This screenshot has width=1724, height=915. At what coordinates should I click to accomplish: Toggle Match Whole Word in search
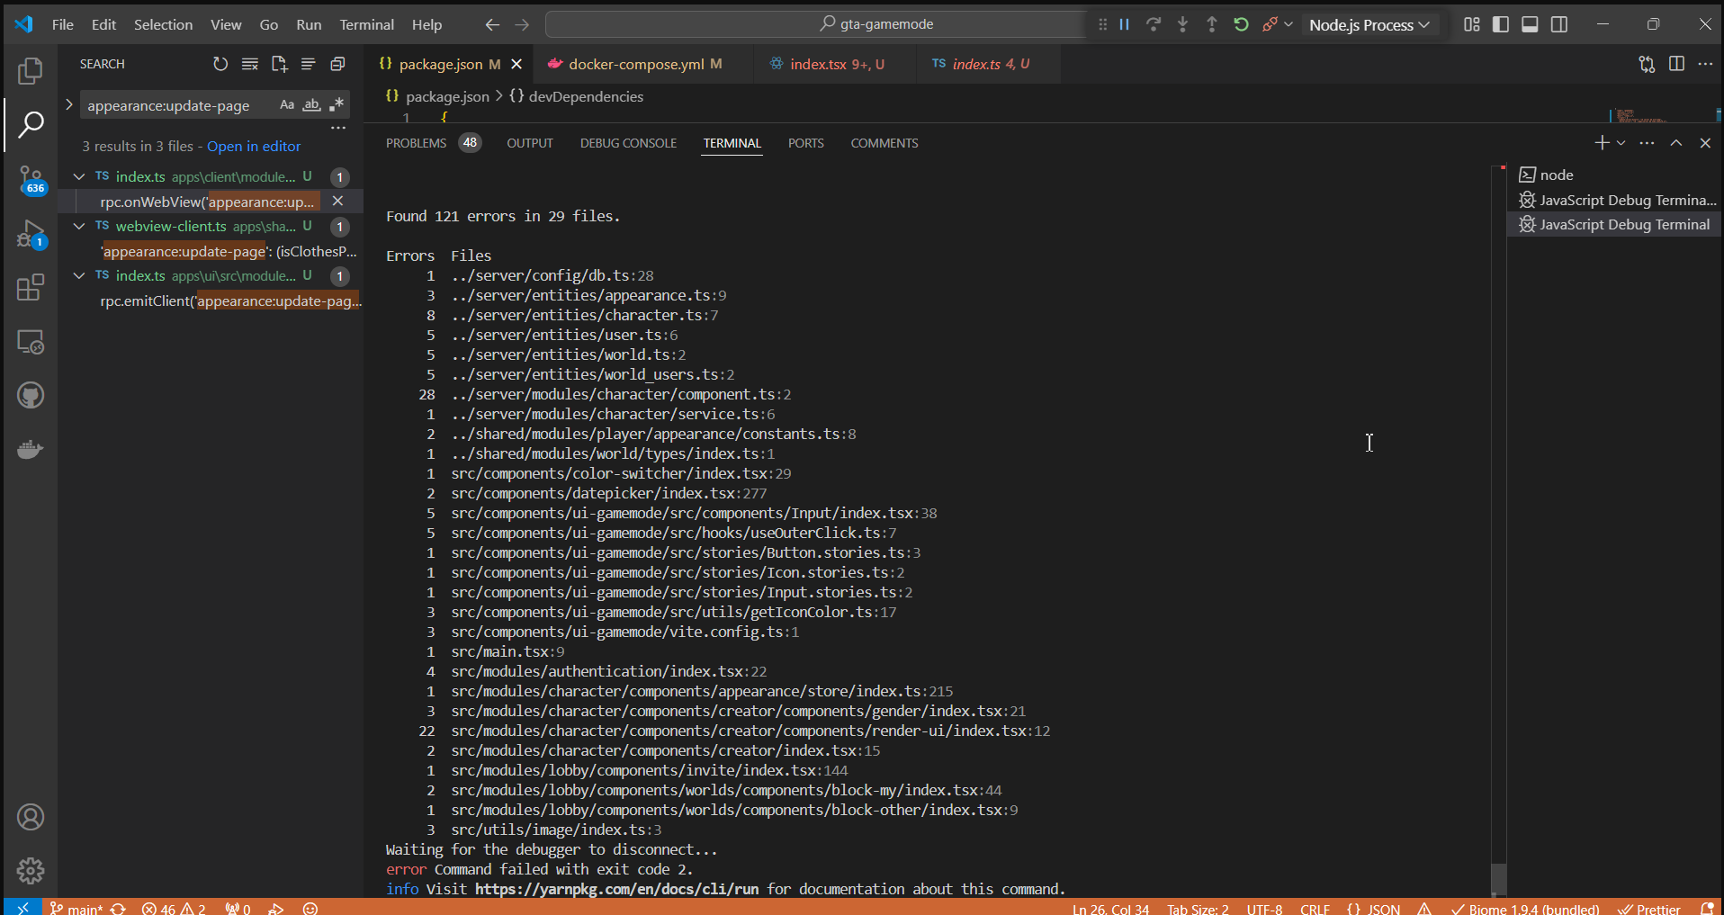[311, 105]
